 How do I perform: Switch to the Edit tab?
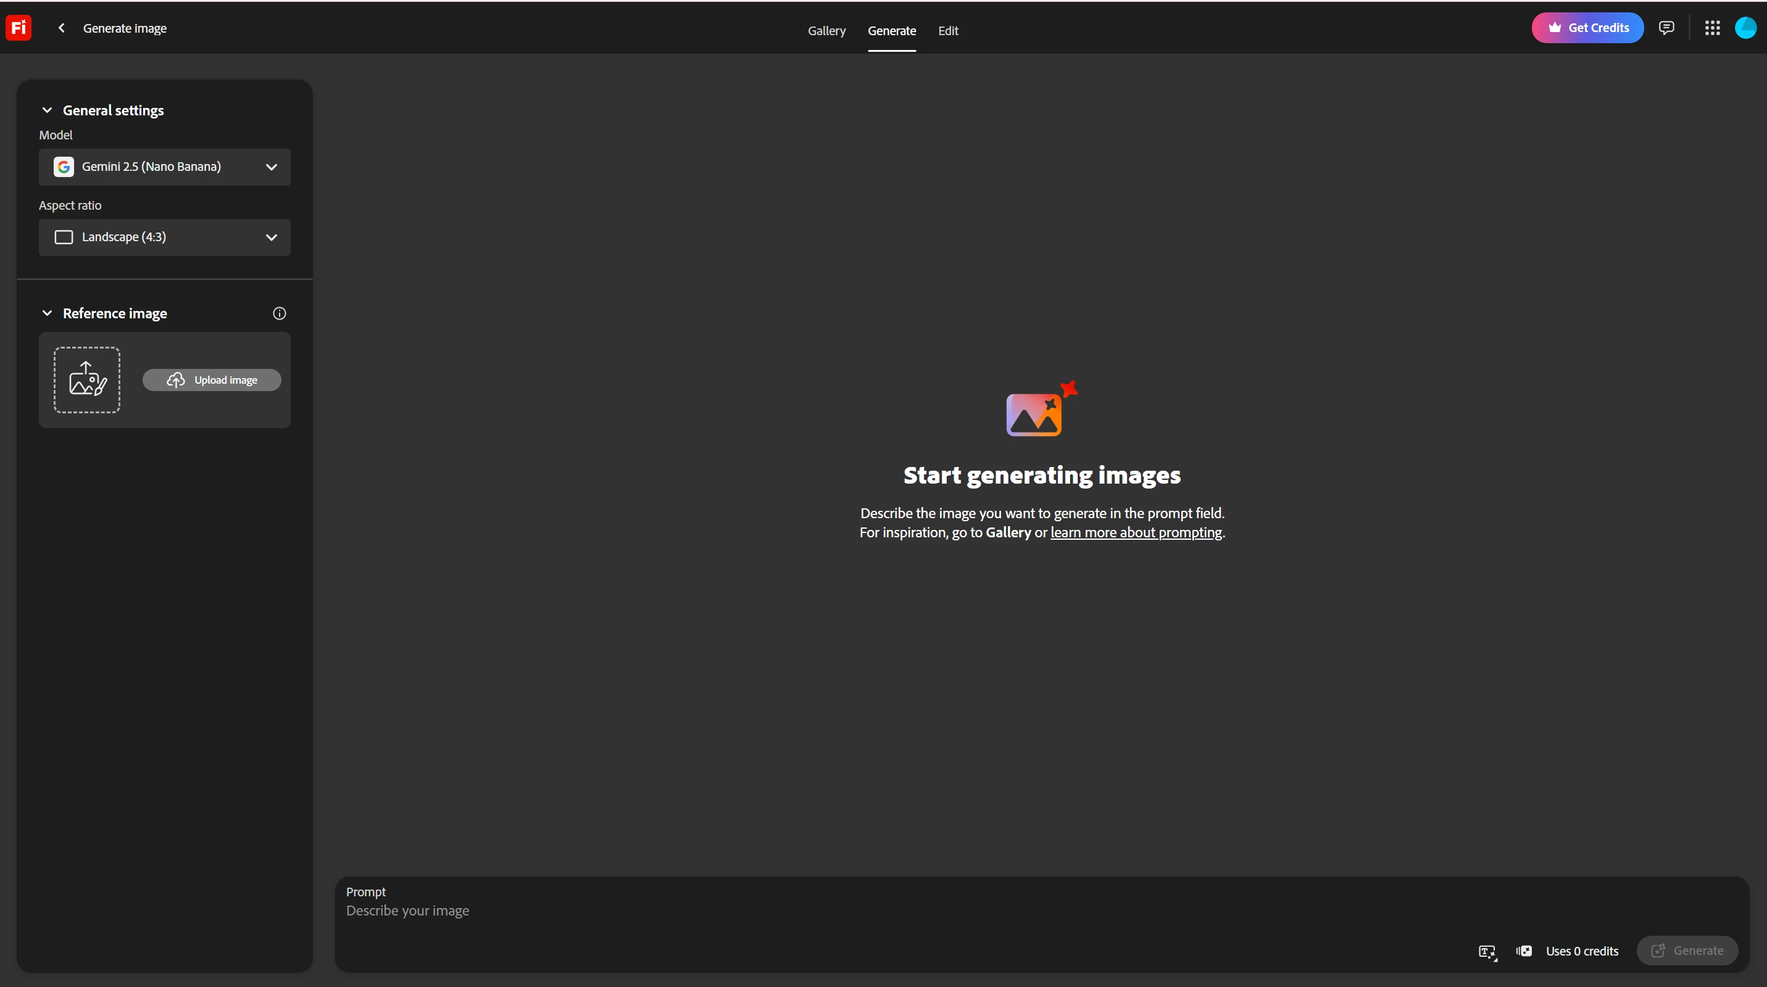click(x=948, y=31)
